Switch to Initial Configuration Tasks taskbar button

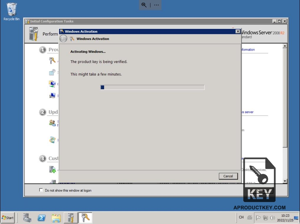click(71, 218)
